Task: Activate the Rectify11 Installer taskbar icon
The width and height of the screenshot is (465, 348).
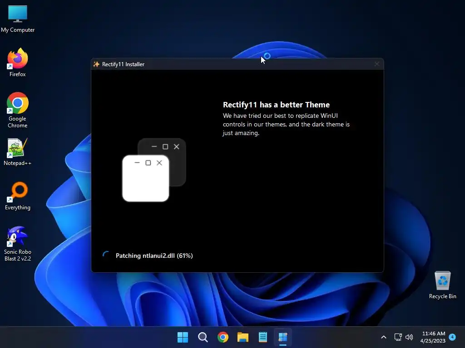Action: [283, 337]
